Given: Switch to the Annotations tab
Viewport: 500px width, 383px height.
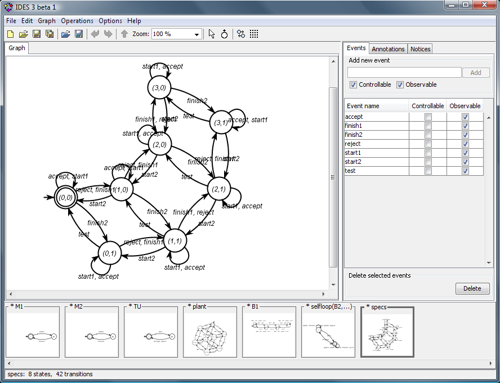Looking at the screenshot, I should click(388, 49).
